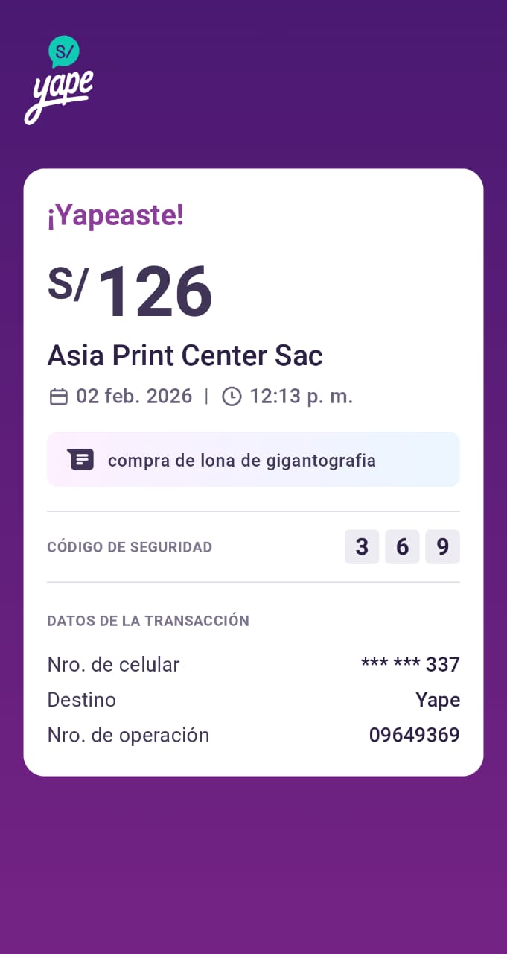Viewport: 507px width, 954px height.
Task: Tap the time 12:13 p. m.
Action: 301,397
